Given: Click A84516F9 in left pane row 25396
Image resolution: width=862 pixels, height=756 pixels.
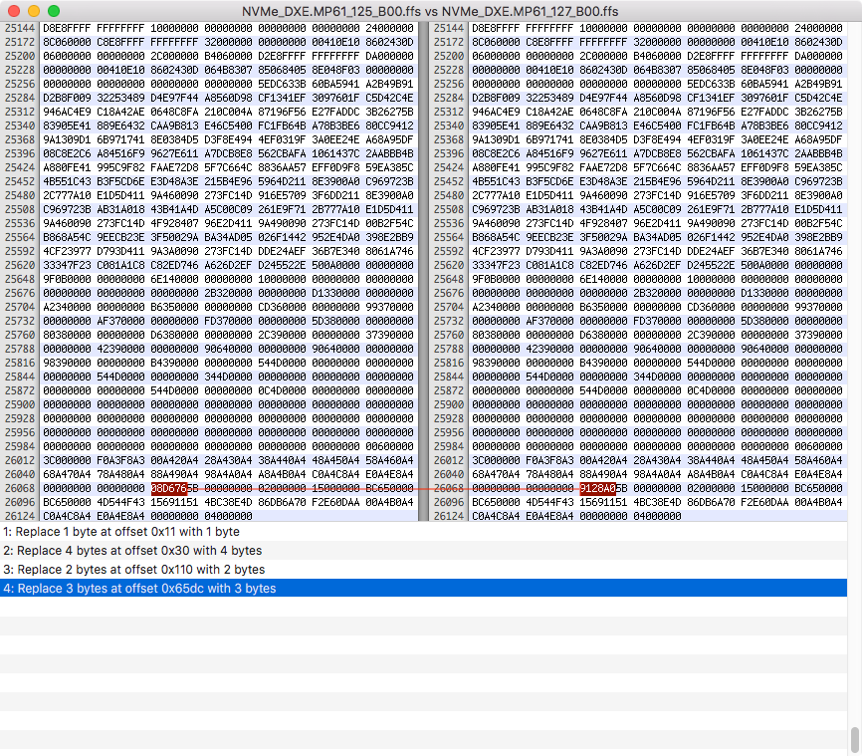Looking at the screenshot, I should click(x=121, y=153).
